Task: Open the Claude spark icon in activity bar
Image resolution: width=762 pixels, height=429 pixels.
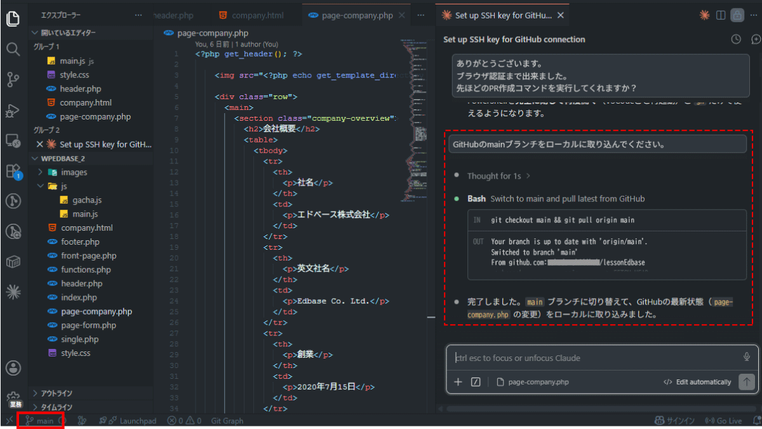Action: point(13,292)
